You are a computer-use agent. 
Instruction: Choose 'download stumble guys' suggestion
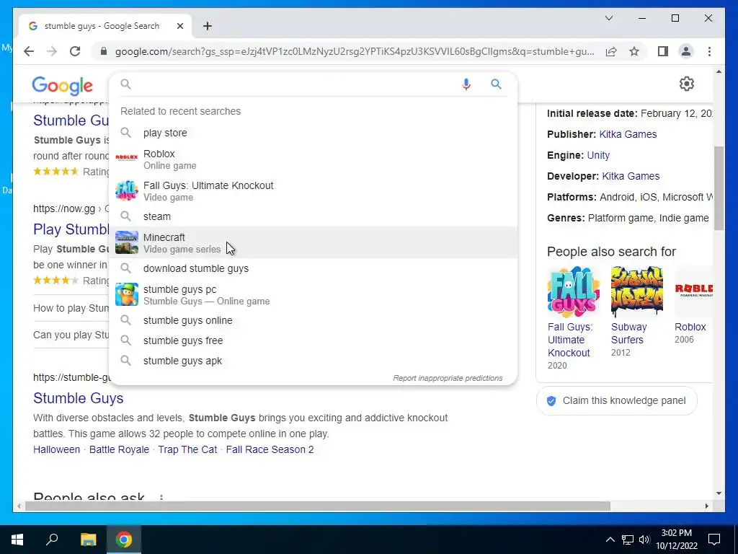point(313,268)
